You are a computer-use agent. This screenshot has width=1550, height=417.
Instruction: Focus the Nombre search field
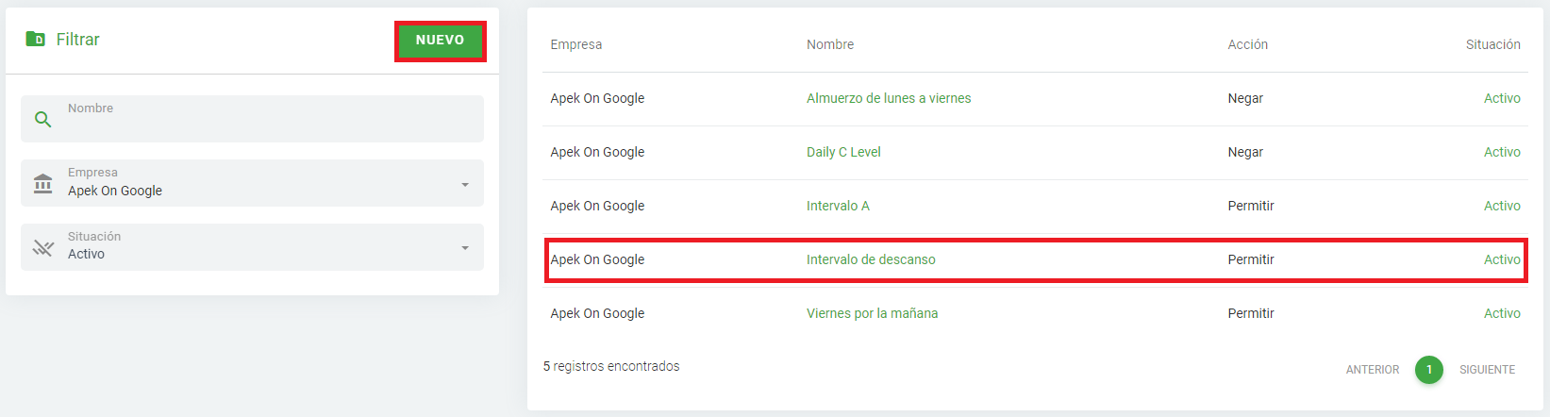click(x=269, y=123)
